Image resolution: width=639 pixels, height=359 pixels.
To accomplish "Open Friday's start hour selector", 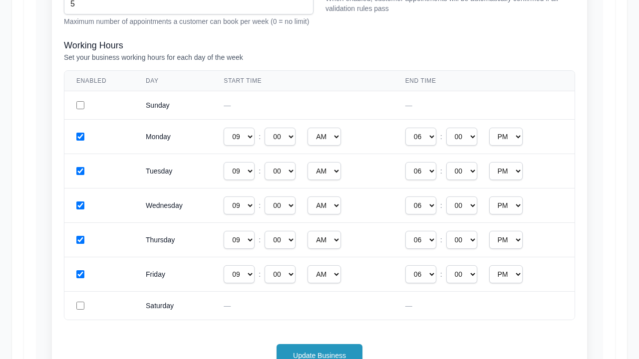I will point(239,274).
